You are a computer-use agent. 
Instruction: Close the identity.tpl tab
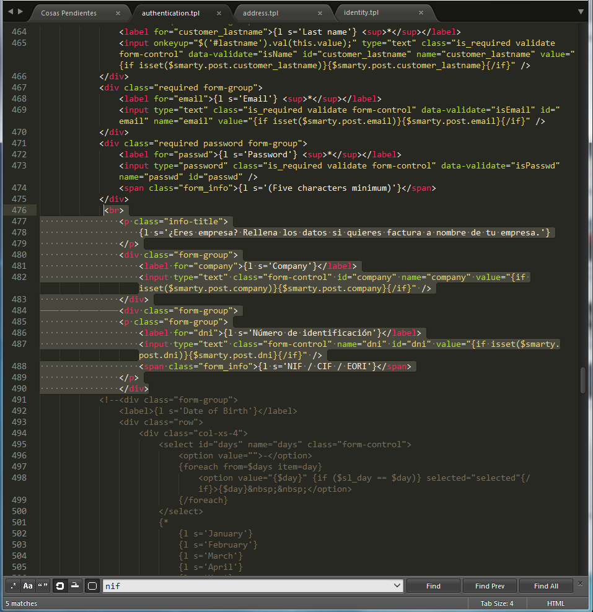tap(421, 13)
